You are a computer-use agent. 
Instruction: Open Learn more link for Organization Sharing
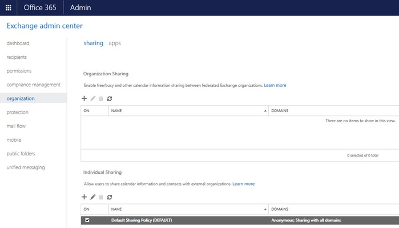click(x=275, y=85)
